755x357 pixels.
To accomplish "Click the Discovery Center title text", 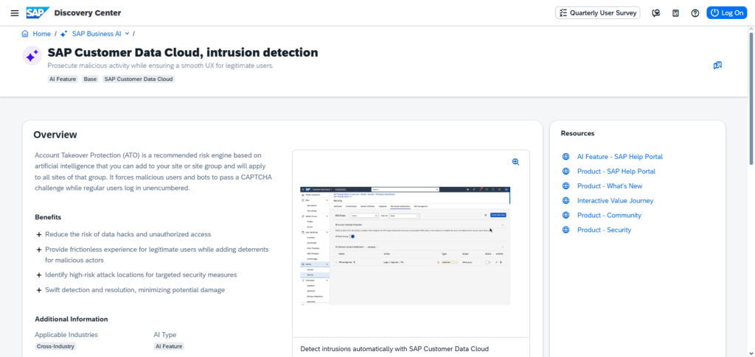I will click(x=88, y=13).
